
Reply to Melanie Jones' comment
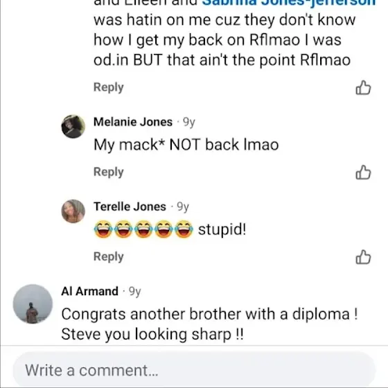tap(108, 172)
